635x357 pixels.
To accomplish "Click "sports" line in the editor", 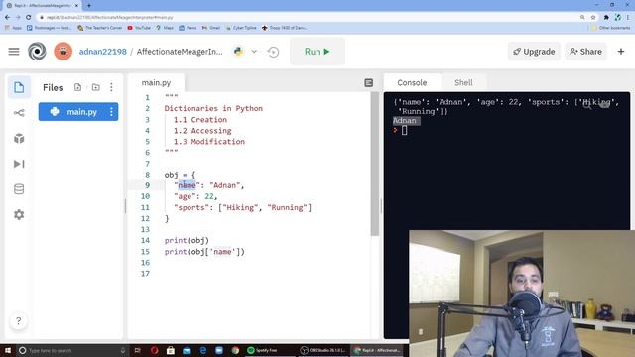I will tap(242, 207).
